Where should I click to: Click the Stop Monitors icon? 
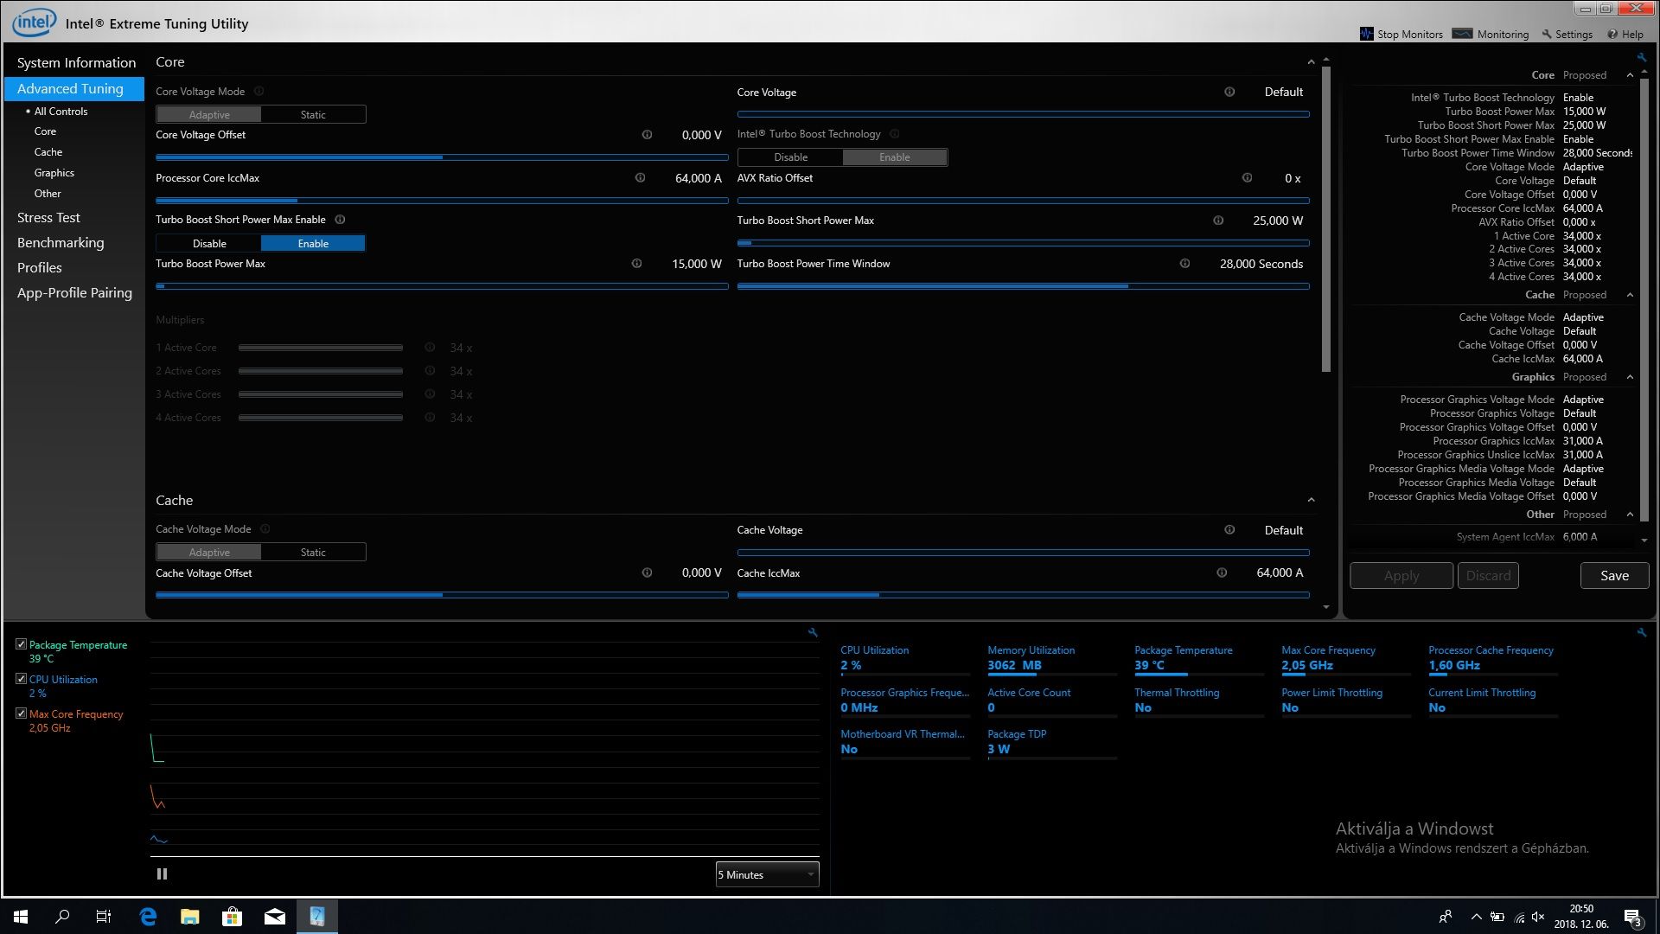[1366, 34]
